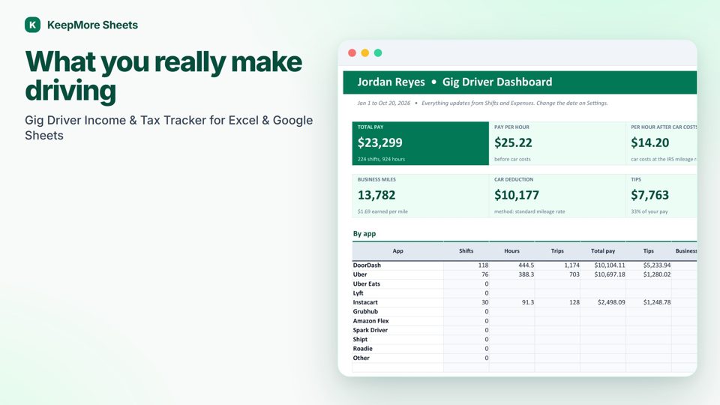Click Instacart trips cell 128
720x405 pixels.
pos(557,302)
